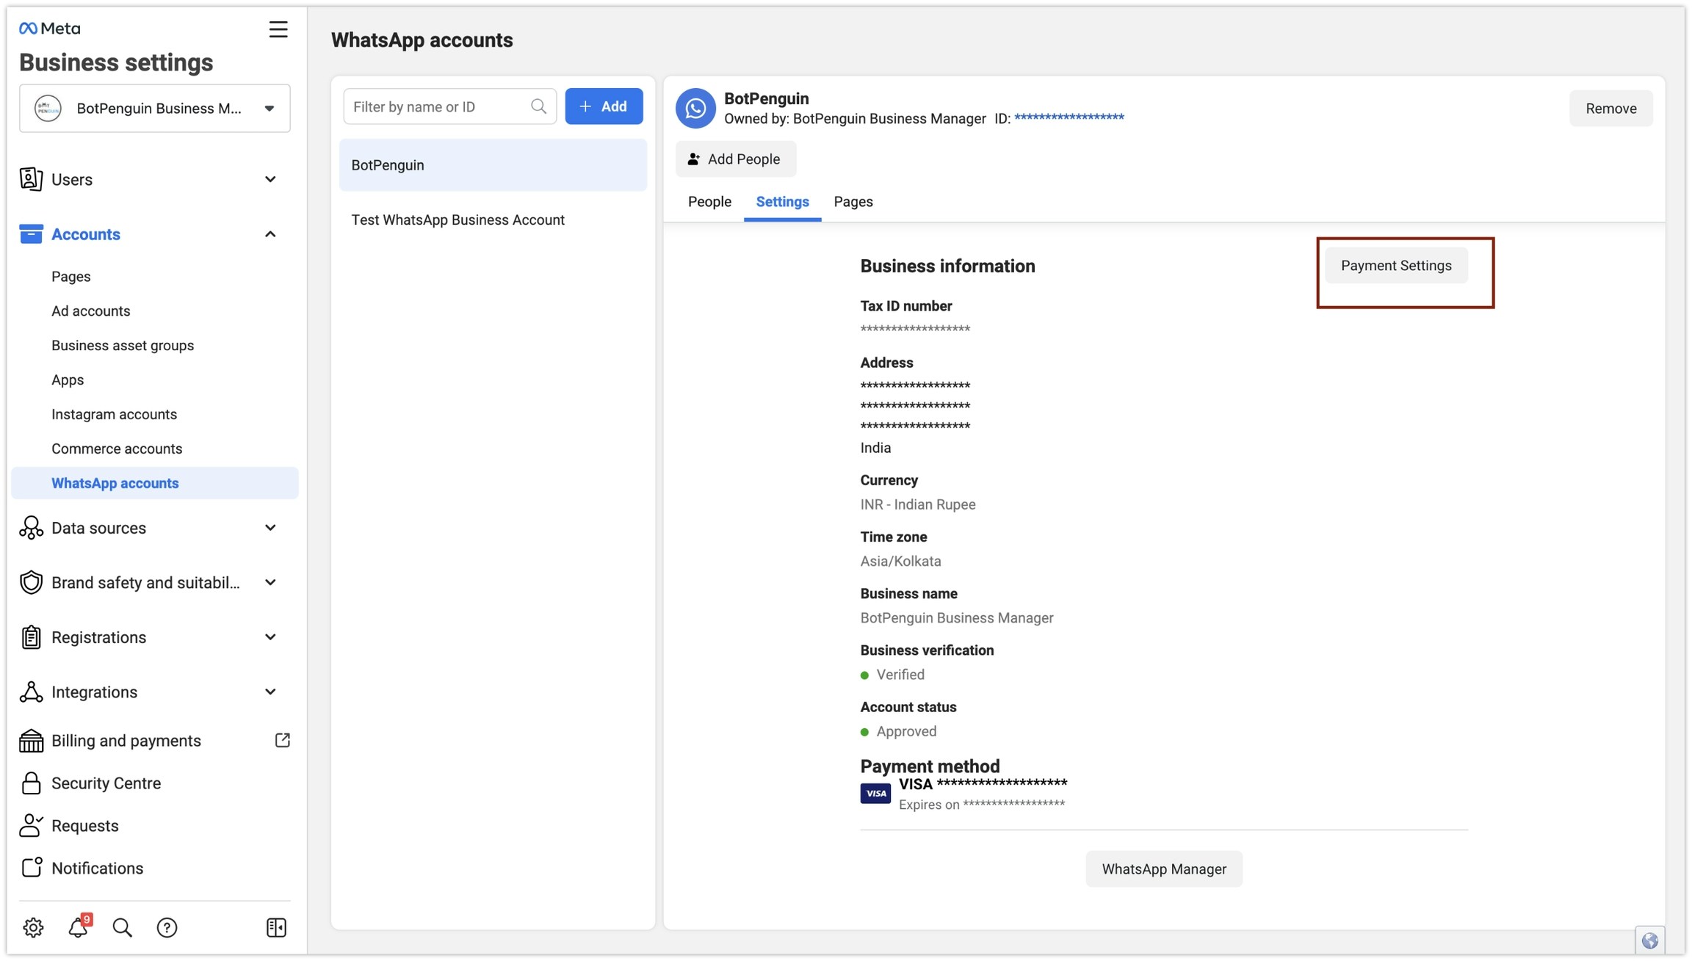Click the WhatsApp logo beside BotPenguin
This screenshot has width=1692, height=961.
(x=695, y=108)
